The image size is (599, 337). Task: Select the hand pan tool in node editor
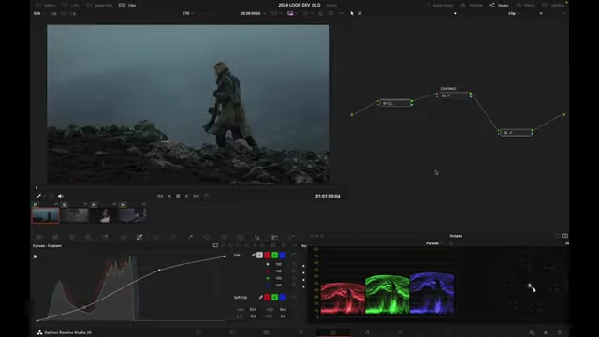[359, 13]
